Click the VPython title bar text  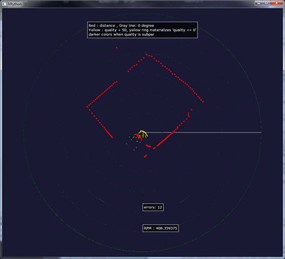point(15,4)
